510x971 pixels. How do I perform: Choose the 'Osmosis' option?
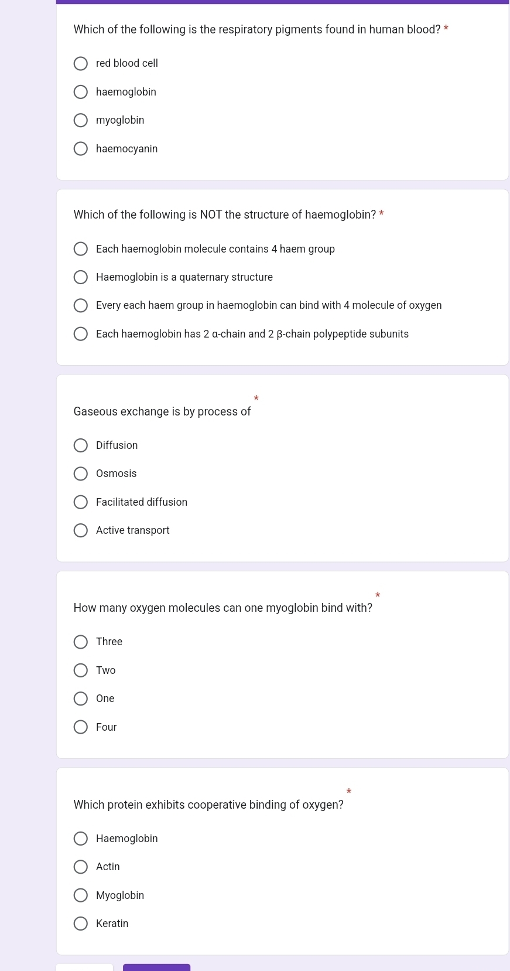pos(81,473)
